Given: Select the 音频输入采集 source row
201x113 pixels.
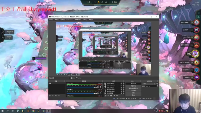Looking at the screenshot, I should coord(114,91).
